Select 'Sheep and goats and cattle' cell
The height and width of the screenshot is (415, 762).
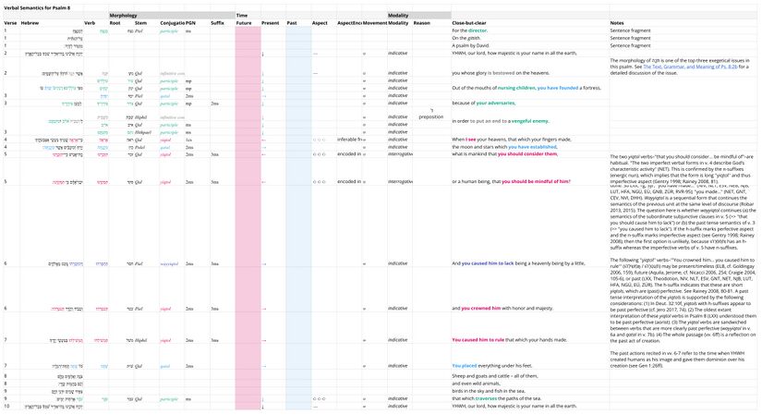(499, 377)
